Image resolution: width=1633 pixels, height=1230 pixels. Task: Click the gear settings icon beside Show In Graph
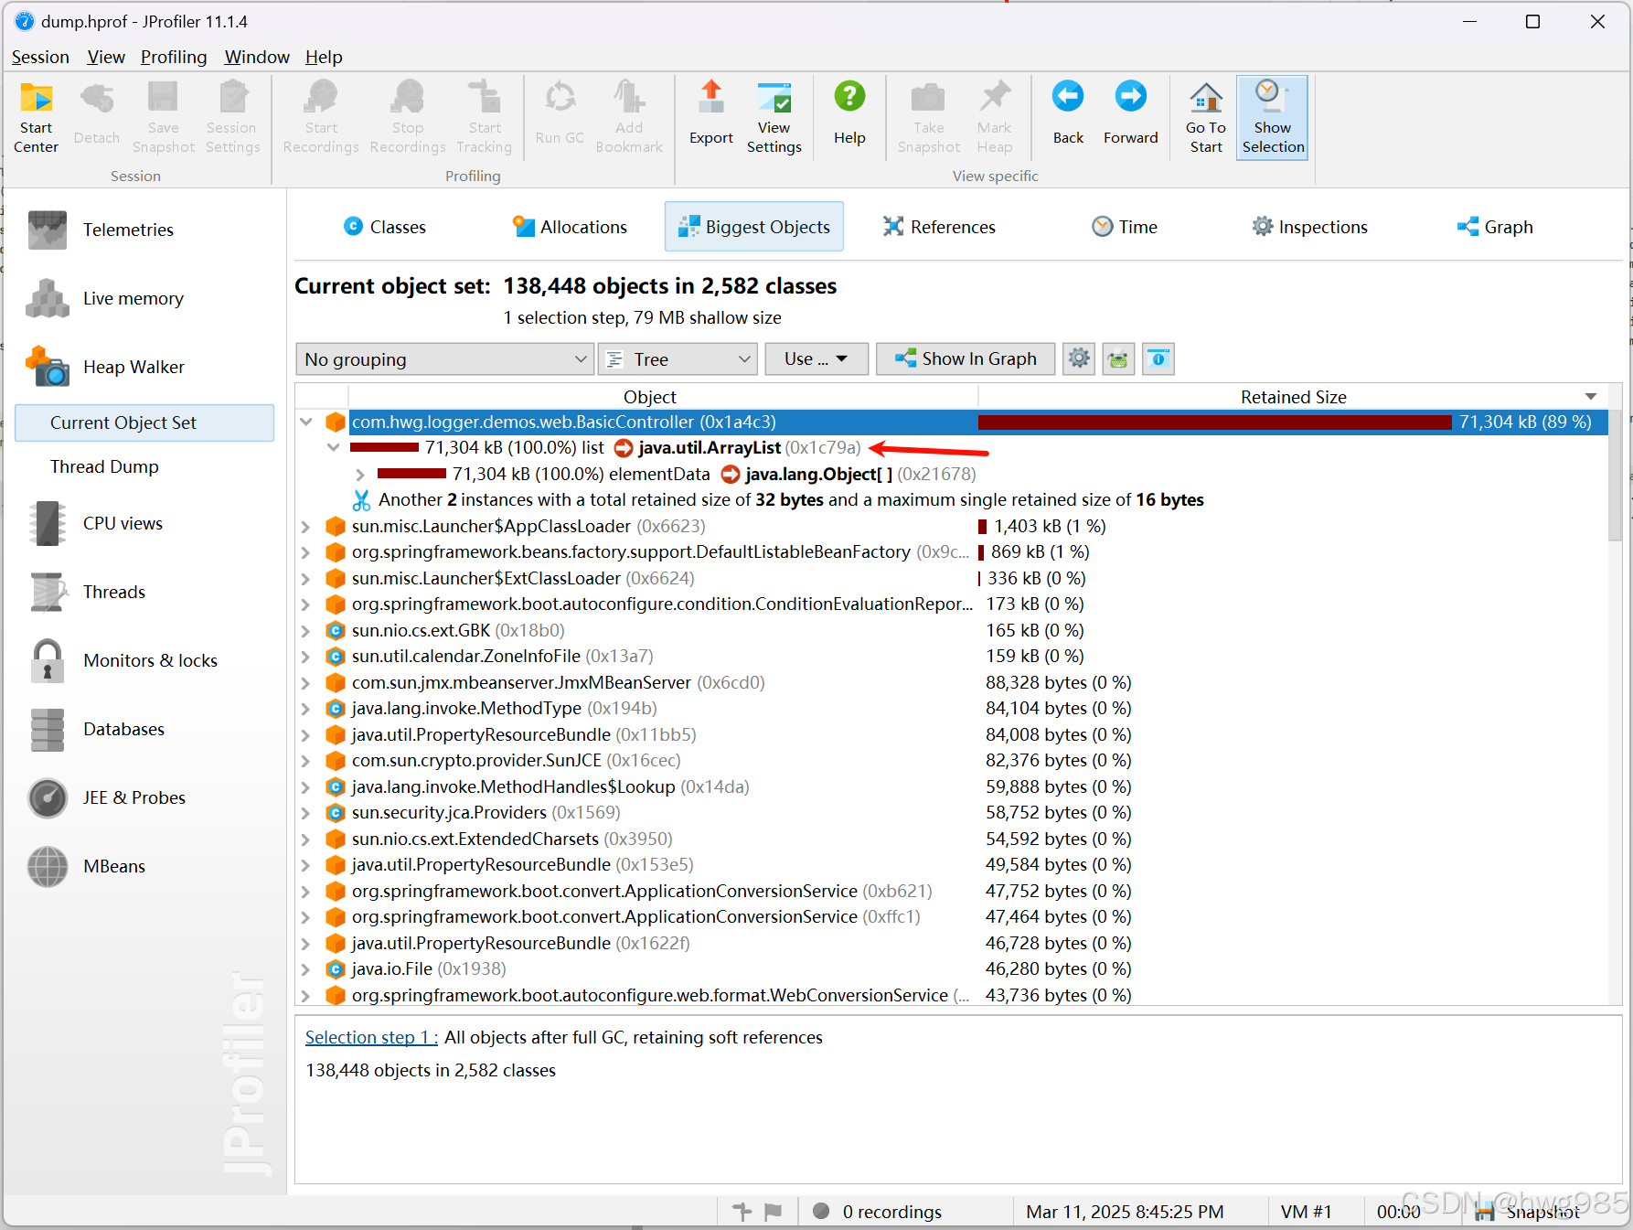tap(1079, 358)
